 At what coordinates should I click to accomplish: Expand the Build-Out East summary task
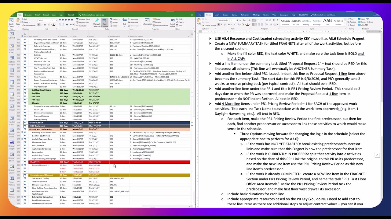pyautogui.click(x=29, y=123)
